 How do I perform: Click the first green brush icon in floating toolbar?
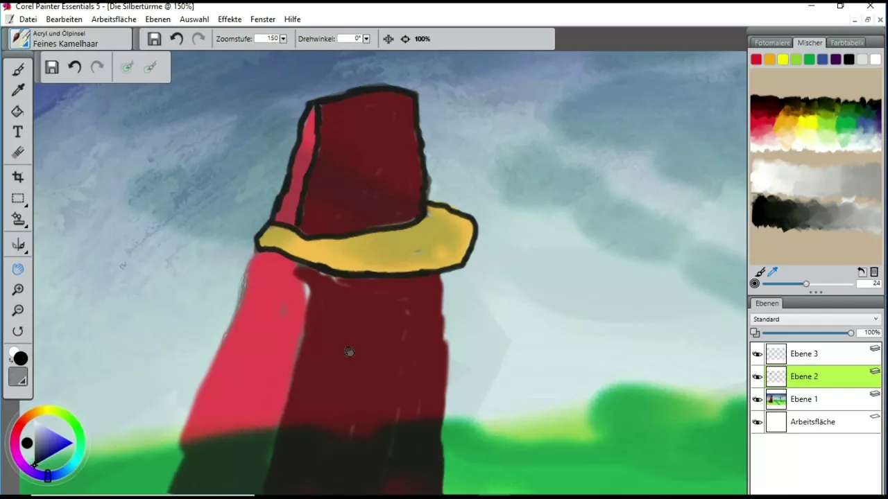click(x=127, y=67)
